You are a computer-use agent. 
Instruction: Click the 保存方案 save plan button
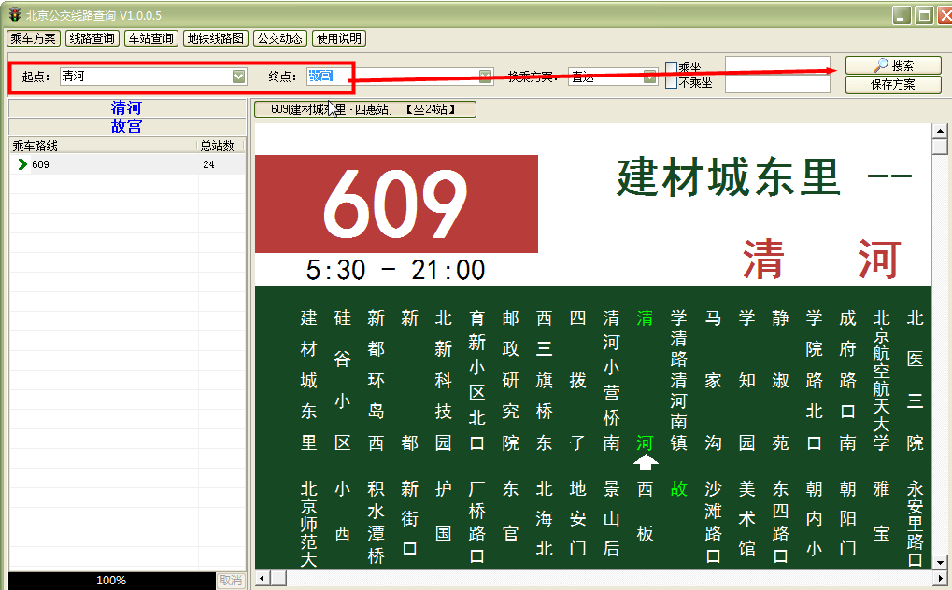point(893,84)
